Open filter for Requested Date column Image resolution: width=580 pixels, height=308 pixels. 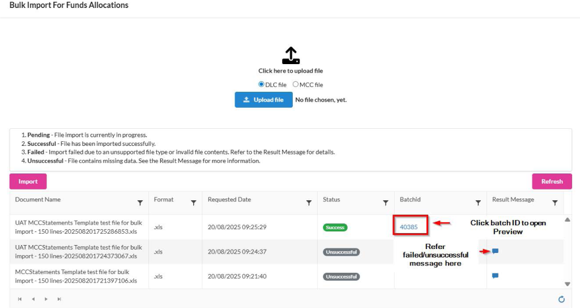coord(309,202)
